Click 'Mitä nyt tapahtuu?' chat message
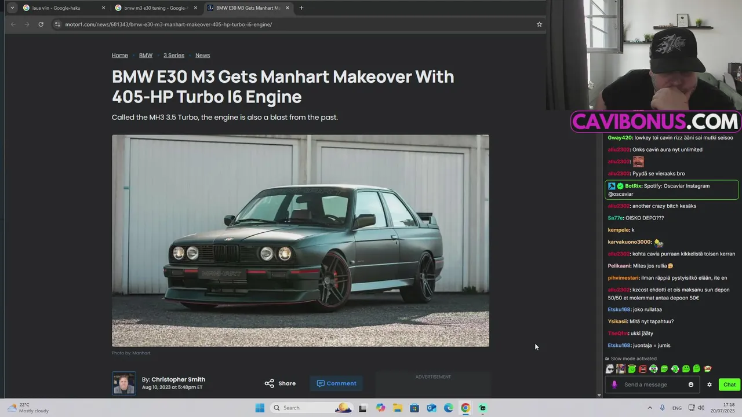Image resolution: width=742 pixels, height=417 pixels. pyautogui.click(x=652, y=321)
